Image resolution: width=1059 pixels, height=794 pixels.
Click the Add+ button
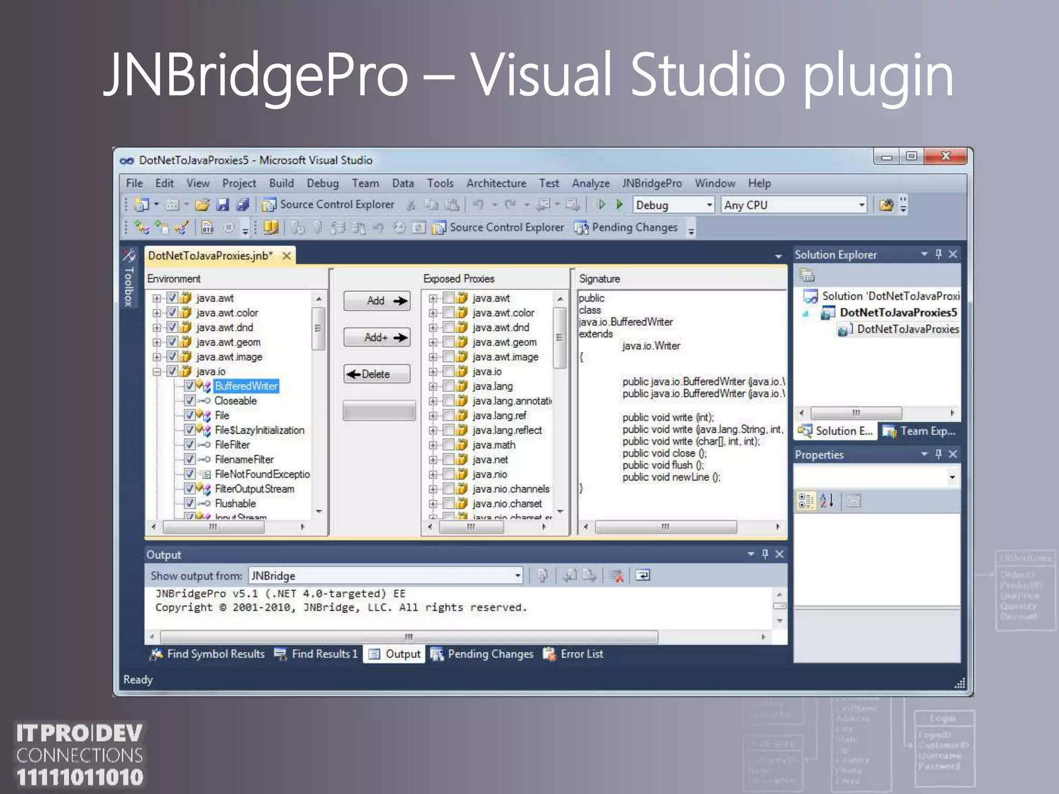[376, 338]
